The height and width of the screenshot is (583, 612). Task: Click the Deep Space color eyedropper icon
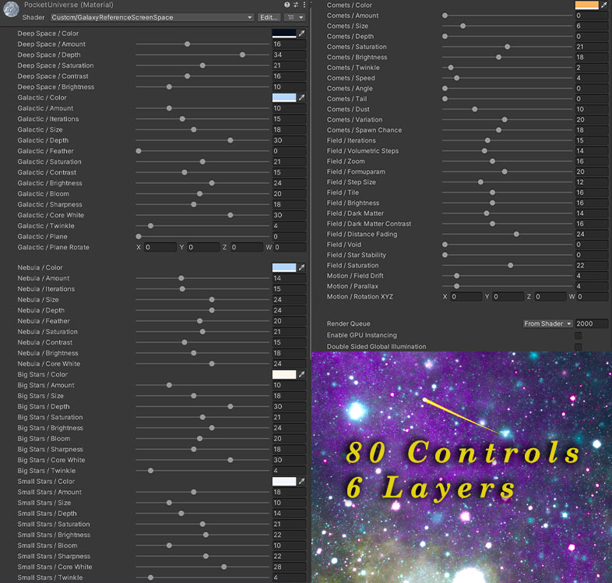[x=302, y=34]
